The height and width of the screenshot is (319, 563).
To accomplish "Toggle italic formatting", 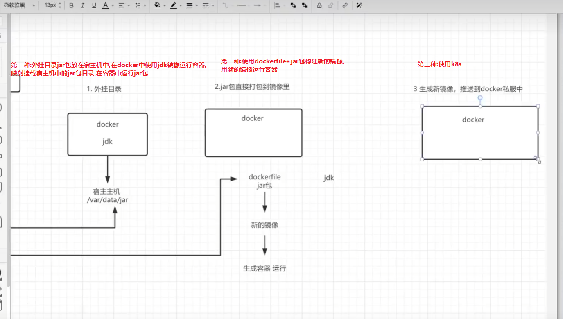I will point(83,5).
